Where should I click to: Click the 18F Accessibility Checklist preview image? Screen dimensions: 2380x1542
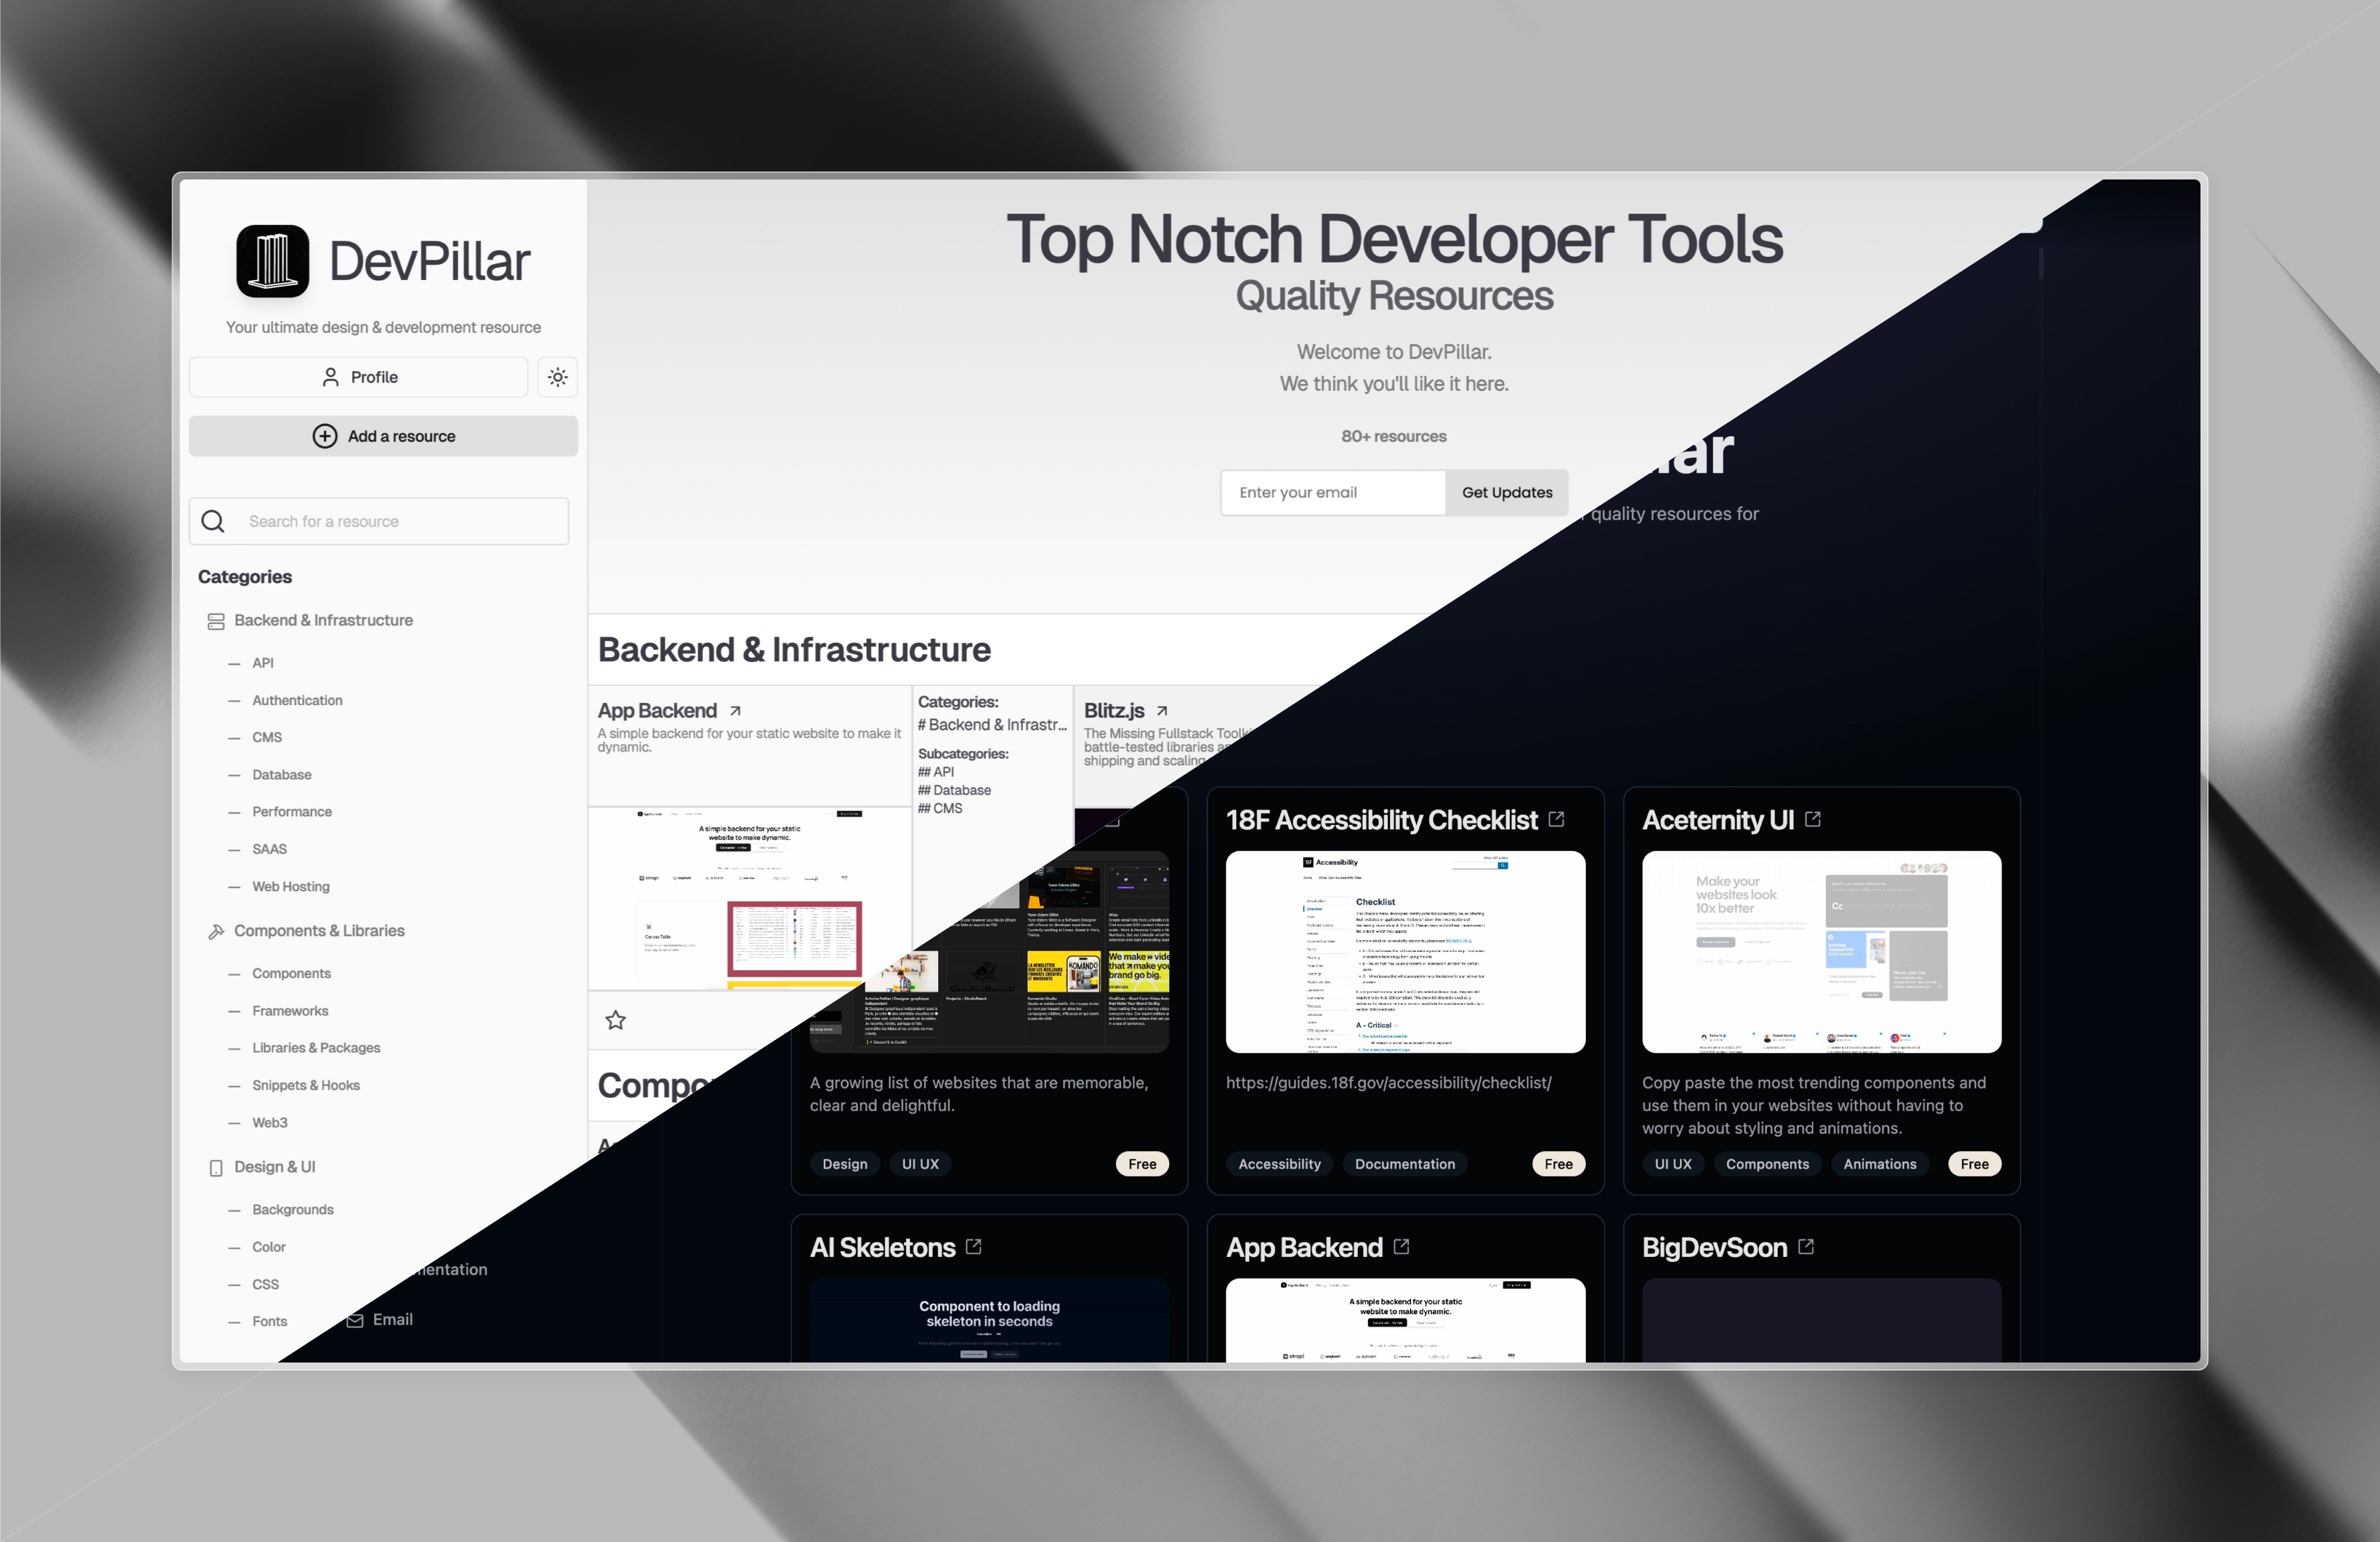click(1405, 952)
